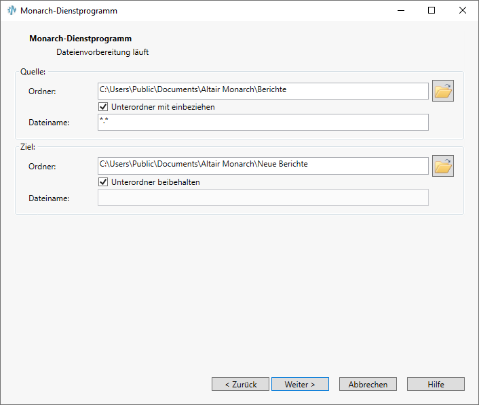This screenshot has width=479, height=405.
Task: Close the Monarch-Dienstprogramm window
Action: tap(463, 11)
